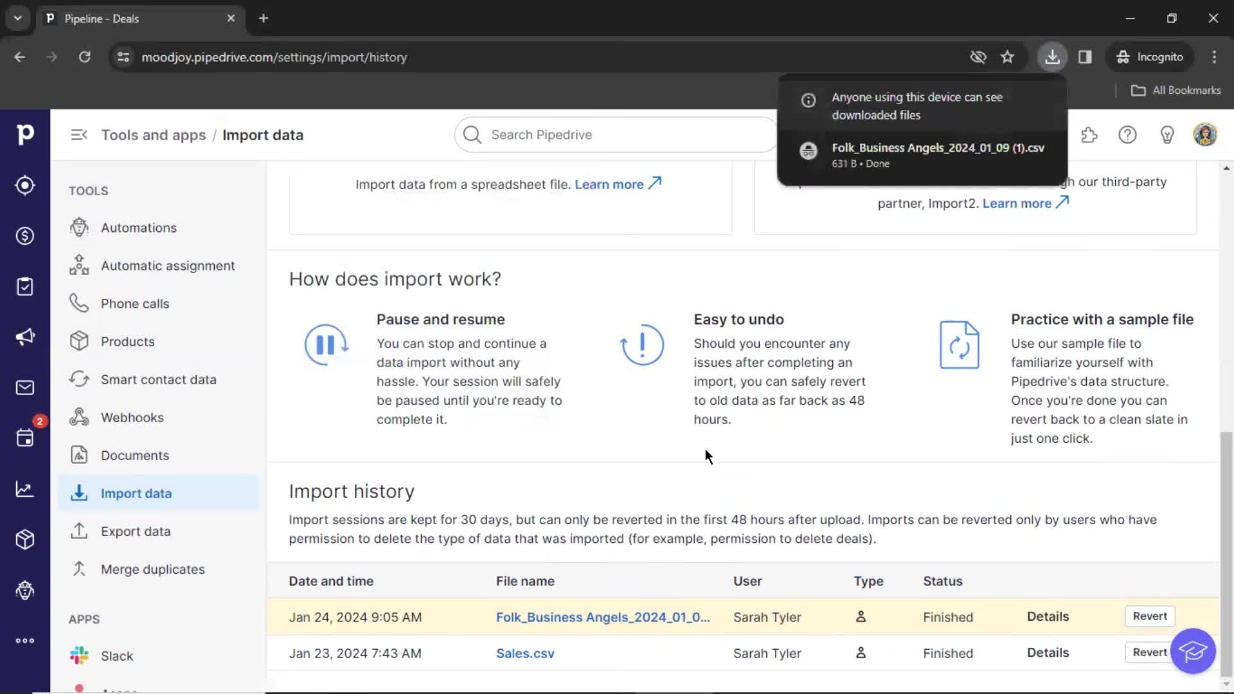Click Chrome downloads icon

1052,57
